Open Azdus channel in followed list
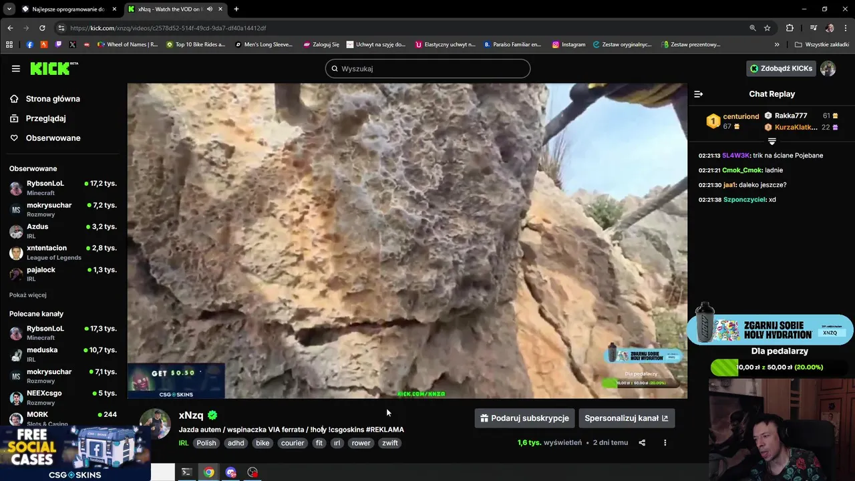 point(63,231)
